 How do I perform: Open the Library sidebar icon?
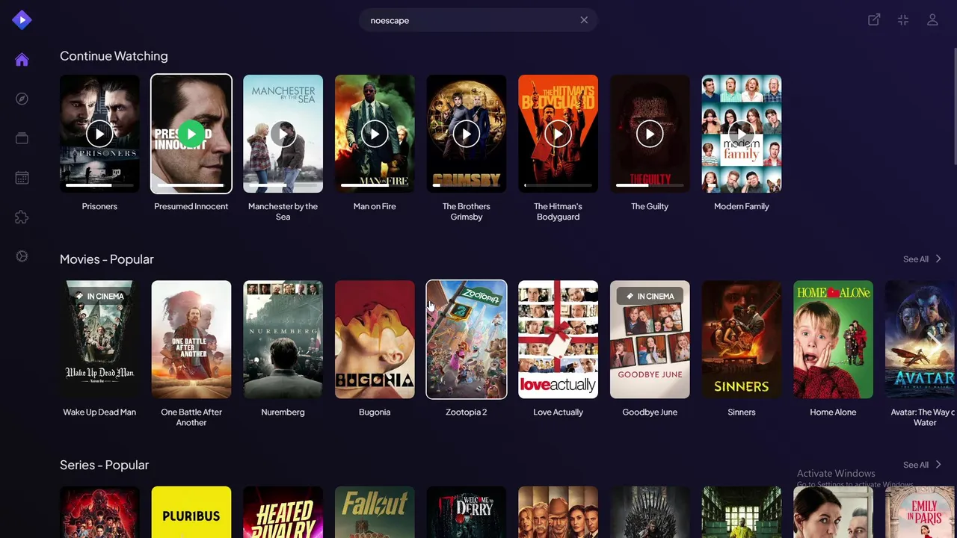[x=22, y=138]
